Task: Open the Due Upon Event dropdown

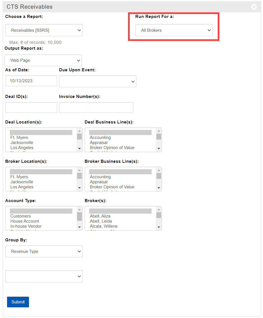Action: [98, 81]
